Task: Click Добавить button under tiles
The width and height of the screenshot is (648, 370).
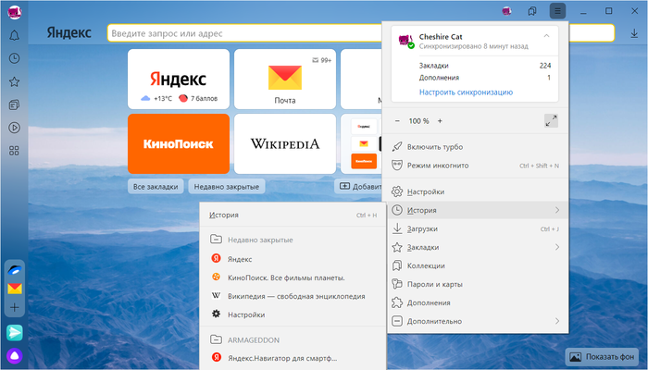Action: coord(359,187)
